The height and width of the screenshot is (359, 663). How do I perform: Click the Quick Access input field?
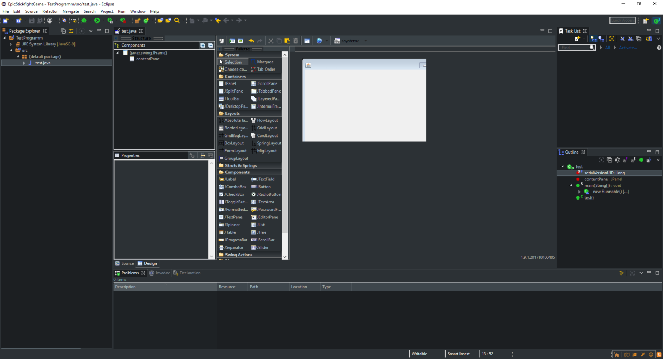click(623, 20)
